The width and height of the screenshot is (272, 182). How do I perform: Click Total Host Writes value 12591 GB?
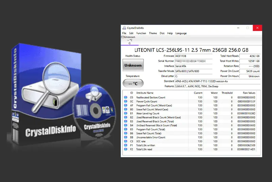tap(250, 61)
